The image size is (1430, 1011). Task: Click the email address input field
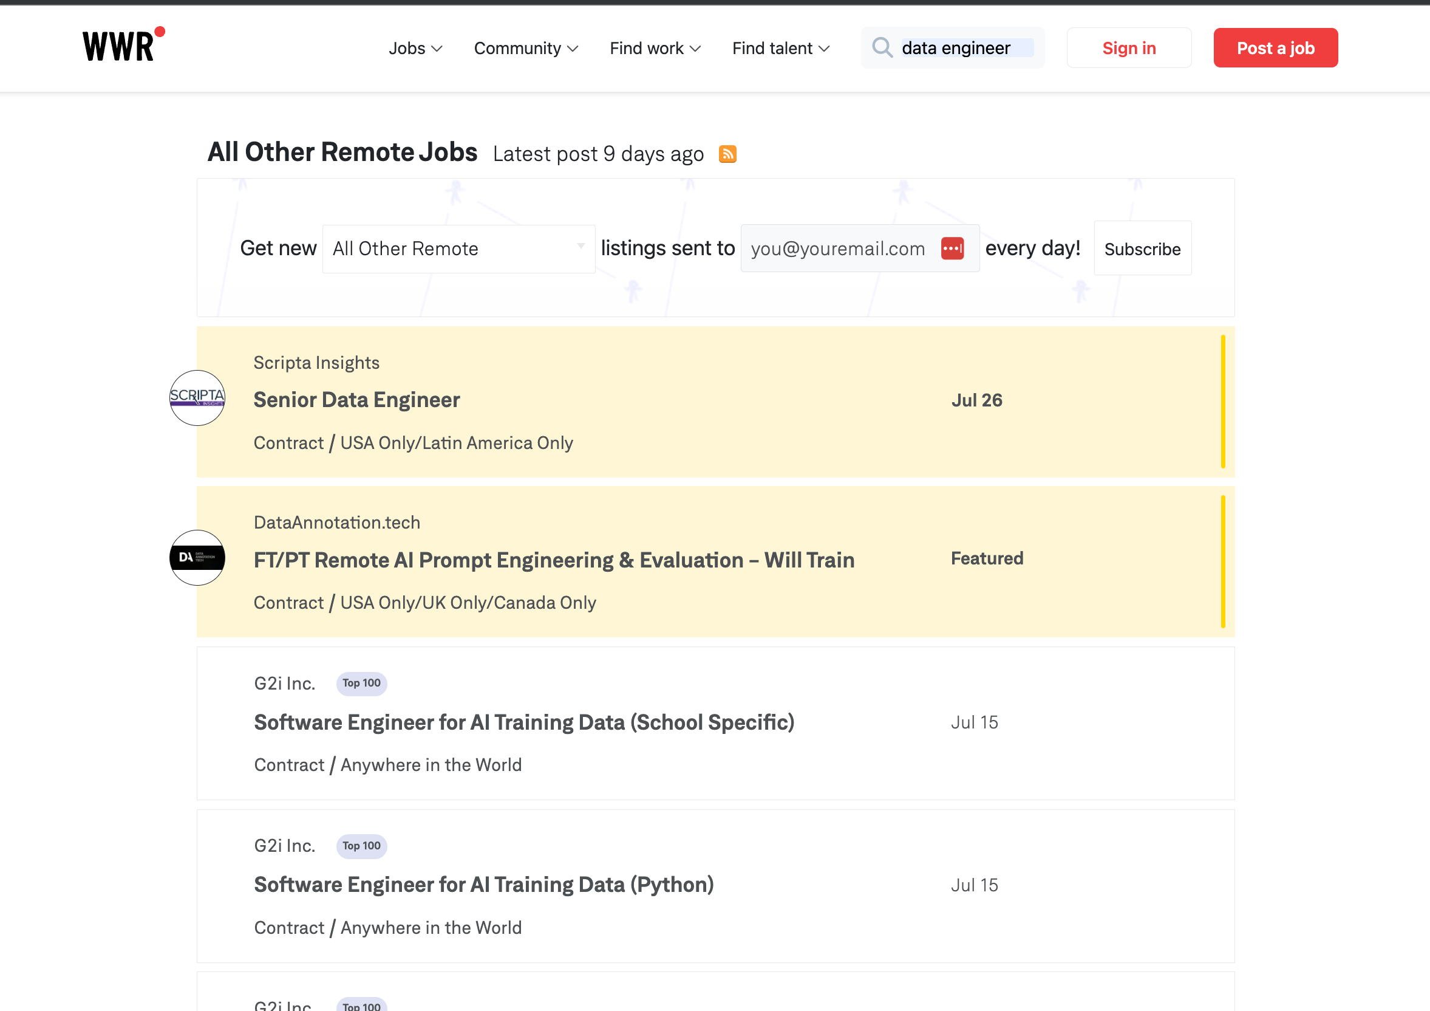point(838,248)
